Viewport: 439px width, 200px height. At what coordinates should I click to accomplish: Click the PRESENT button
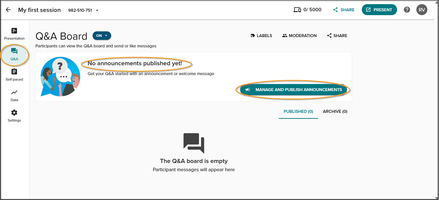click(x=379, y=10)
